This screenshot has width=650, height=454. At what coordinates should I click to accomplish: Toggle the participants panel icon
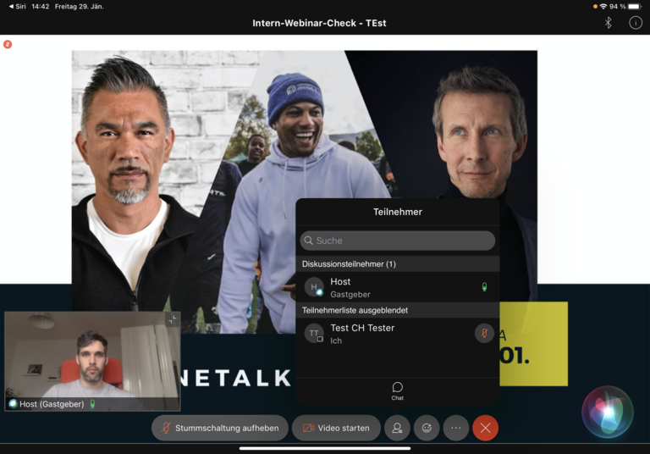[397, 428]
